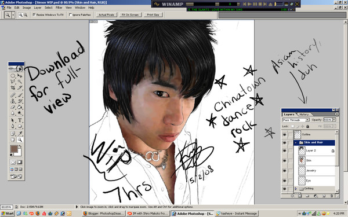
Task: Select the Zoom tool in toolbox
Action: coord(20,139)
